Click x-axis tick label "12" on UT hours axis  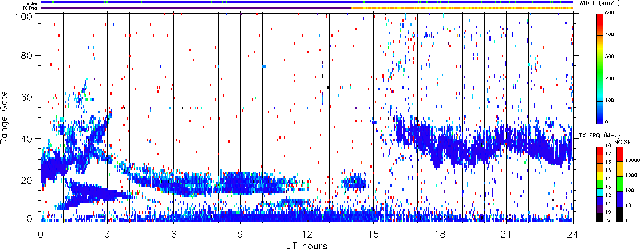coord(307,234)
